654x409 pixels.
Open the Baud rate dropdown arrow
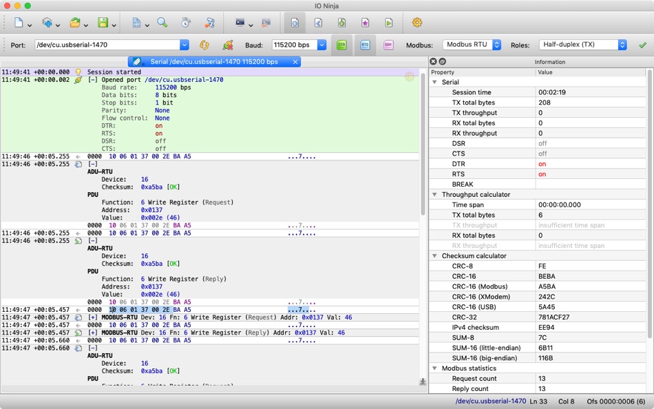[321, 45]
